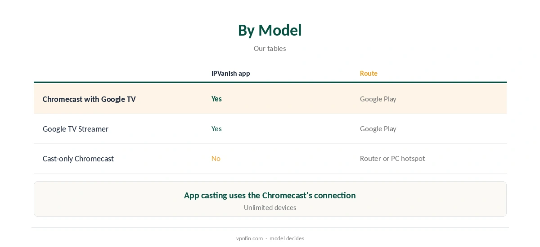Click the orange "Route" column header
540x247 pixels.
pos(369,73)
